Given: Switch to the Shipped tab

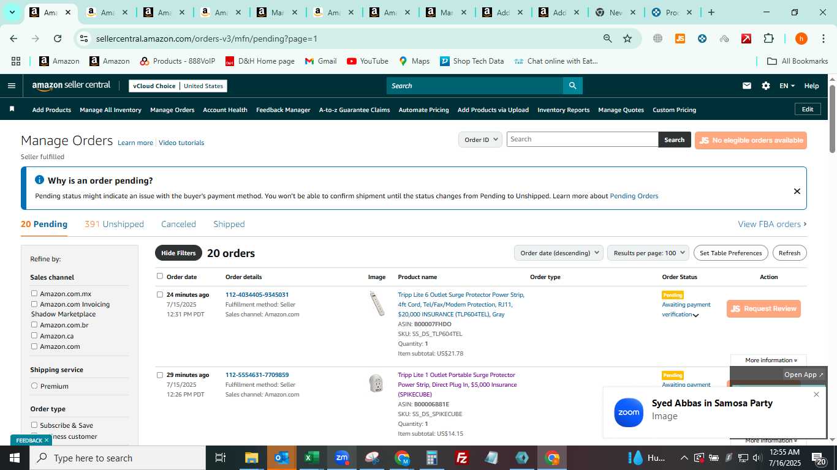Looking at the screenshot, I should 229,224.
